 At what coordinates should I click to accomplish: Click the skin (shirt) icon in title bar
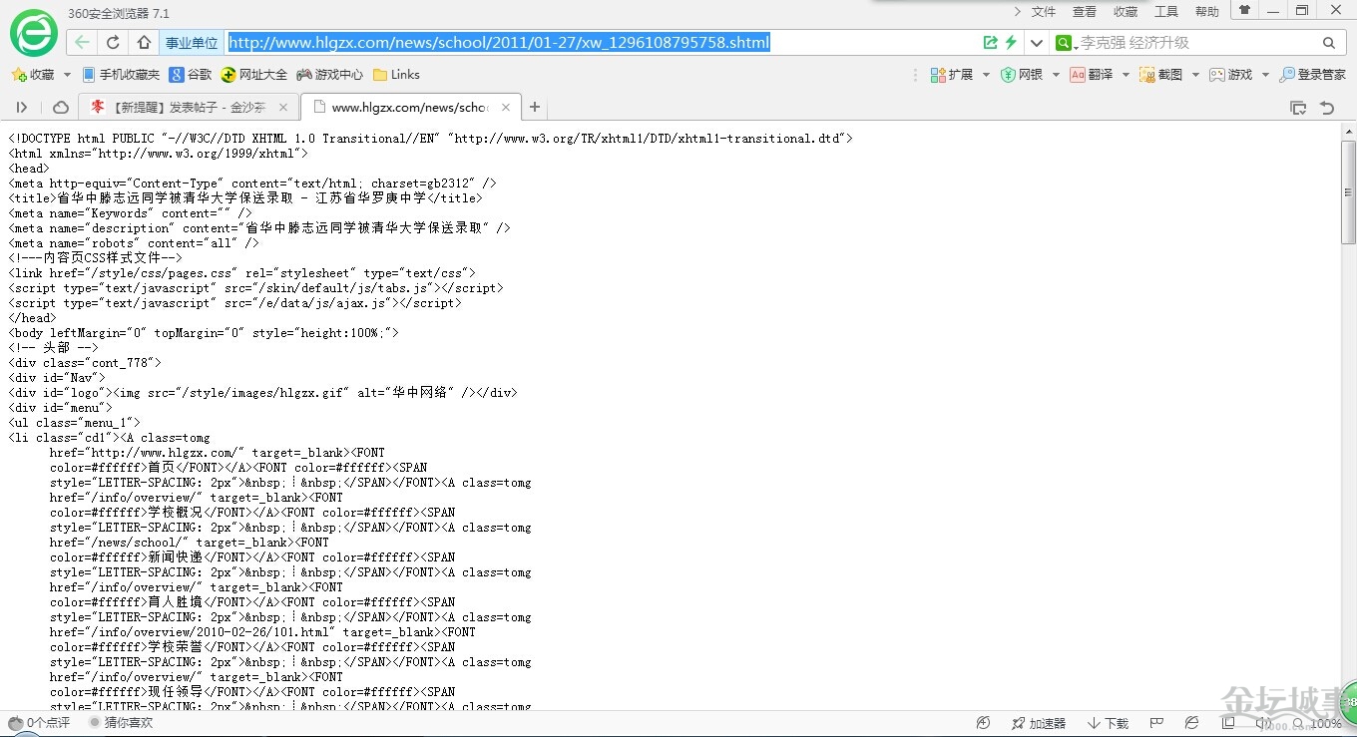click(1244, 10)
